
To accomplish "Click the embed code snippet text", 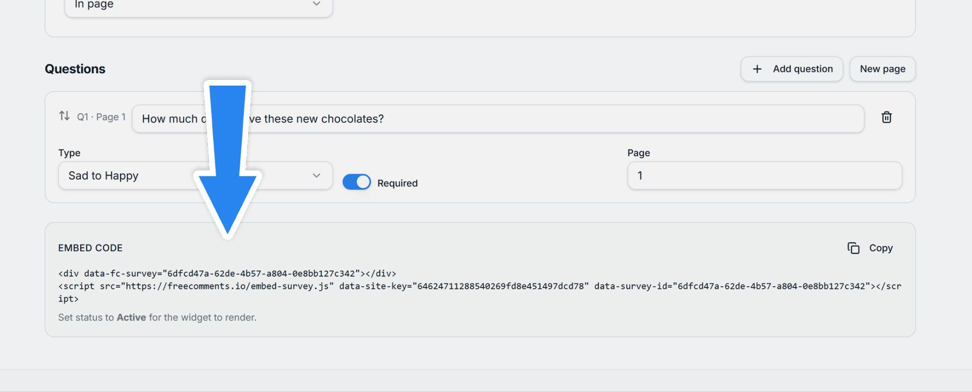I will [x=480, y=286].
